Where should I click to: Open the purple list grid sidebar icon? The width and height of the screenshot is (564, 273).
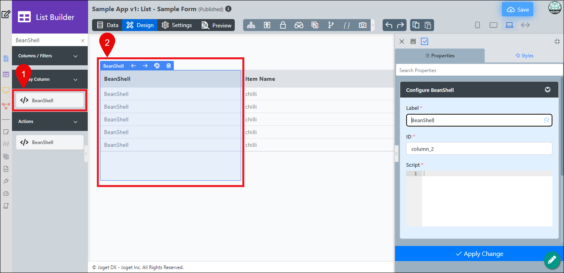[x=6, y=74]
